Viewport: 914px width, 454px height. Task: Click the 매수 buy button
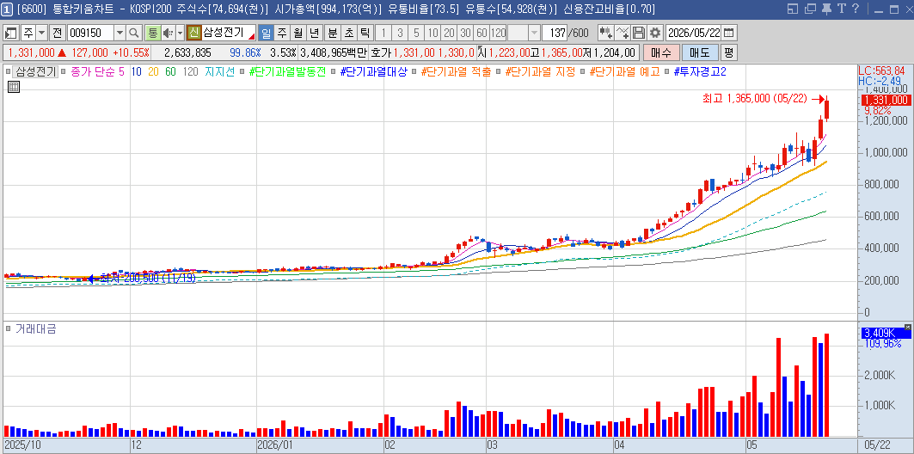pyautogui.click(x=661, y=52)
